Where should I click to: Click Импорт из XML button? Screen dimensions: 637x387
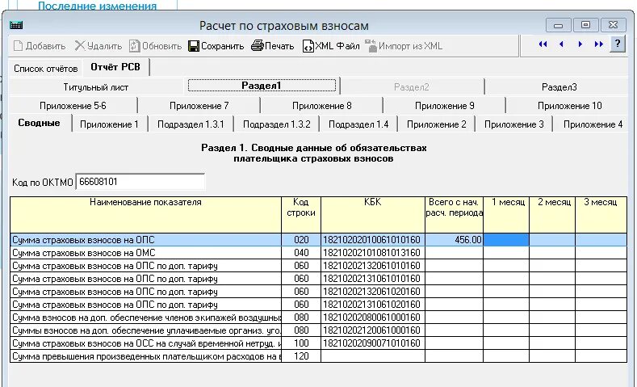pyautogui.click(x=404, y=46)
